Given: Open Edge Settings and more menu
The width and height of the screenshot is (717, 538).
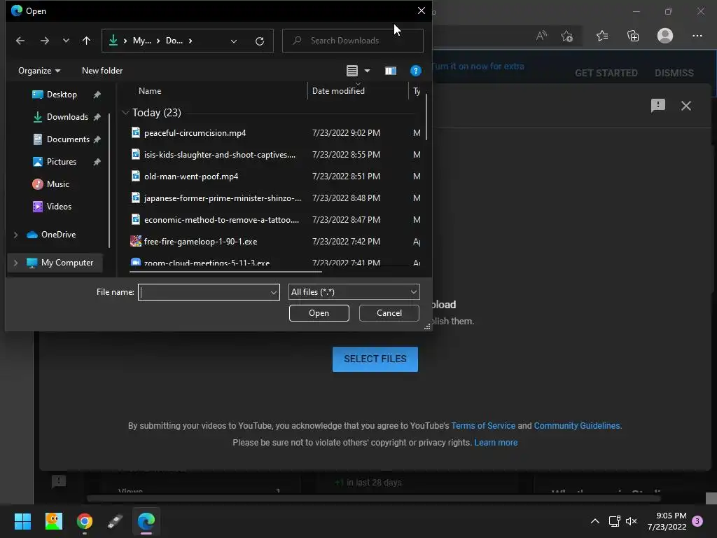Looking at the screenshot, I should point(697,36).
